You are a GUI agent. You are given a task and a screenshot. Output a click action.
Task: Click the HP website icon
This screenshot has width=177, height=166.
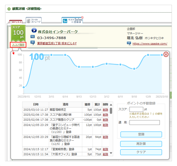(129, 43)
